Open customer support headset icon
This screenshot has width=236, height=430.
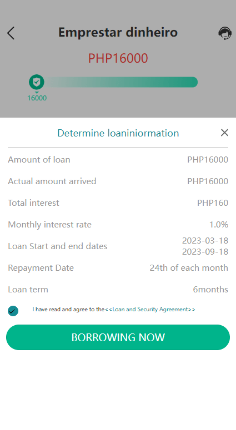[225, 33]
